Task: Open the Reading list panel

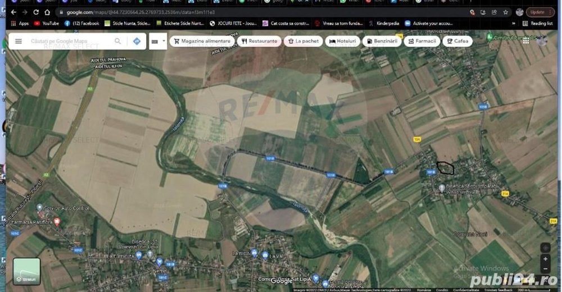Action: [538, 24]
